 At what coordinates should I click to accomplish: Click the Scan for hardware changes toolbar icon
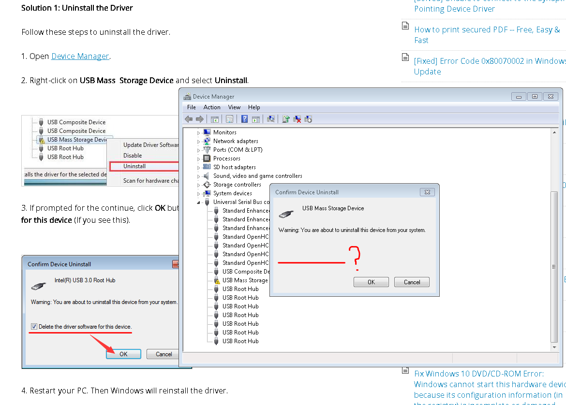click(271, 119)
